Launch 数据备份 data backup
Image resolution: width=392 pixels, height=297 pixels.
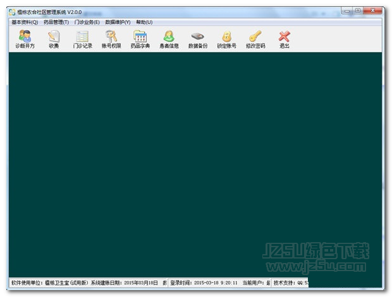198,39
